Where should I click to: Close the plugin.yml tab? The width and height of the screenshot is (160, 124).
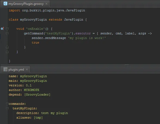click(27, 70)
